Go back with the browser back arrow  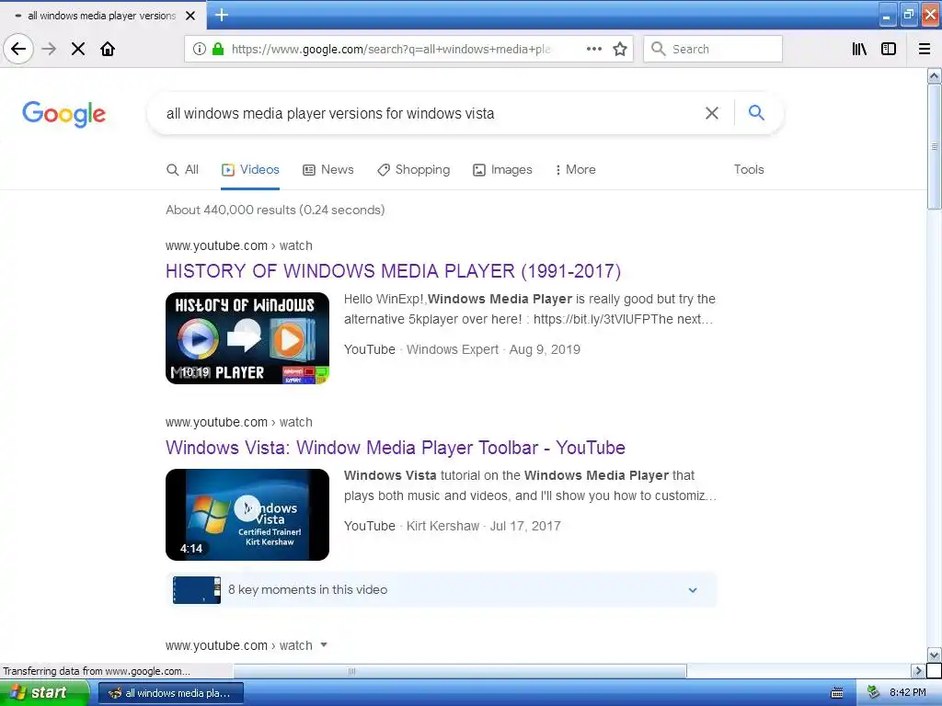pos(18,49)
